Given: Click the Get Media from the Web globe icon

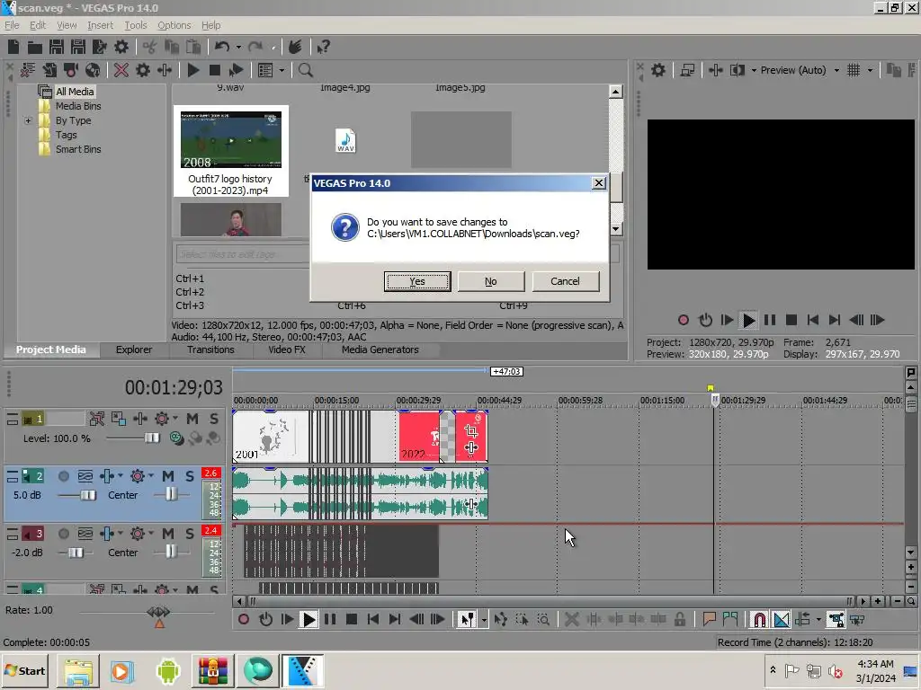Looking at the screenshot, I should coord(93,70).
